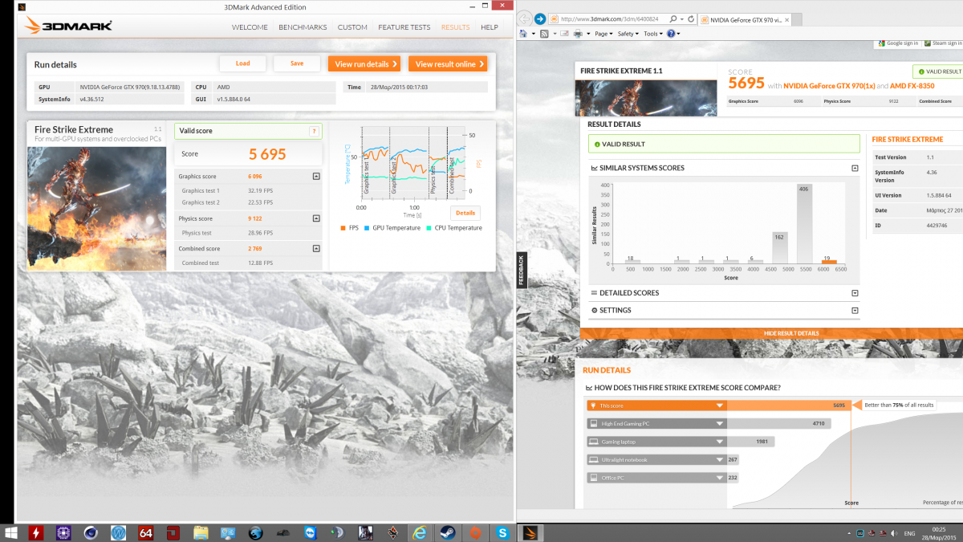Open the Office PC dropdown
This screenshot has width=963, height=542.
pos(720,478)
